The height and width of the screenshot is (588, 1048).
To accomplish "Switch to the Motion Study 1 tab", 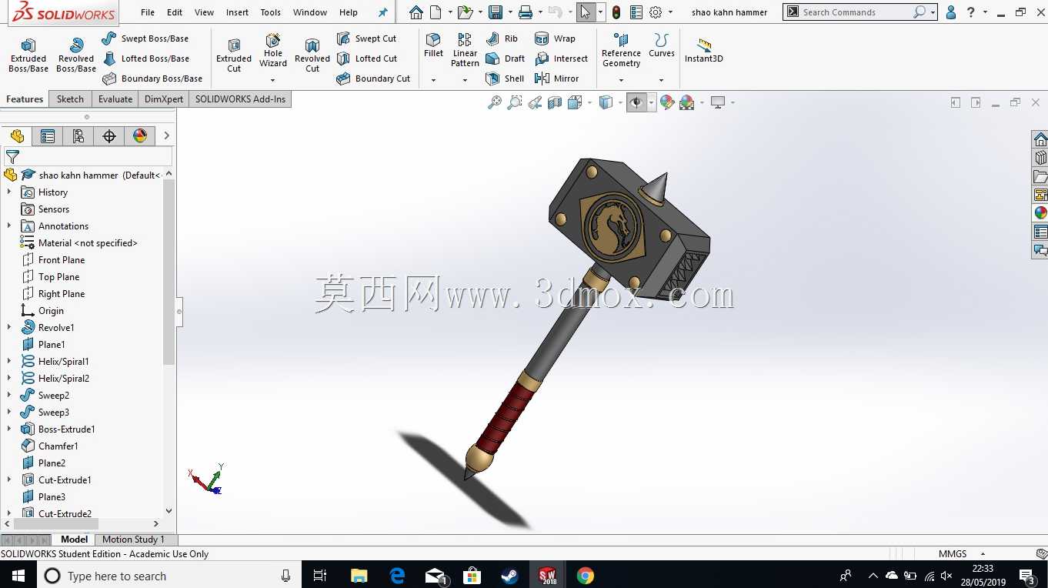I will 133,540.
